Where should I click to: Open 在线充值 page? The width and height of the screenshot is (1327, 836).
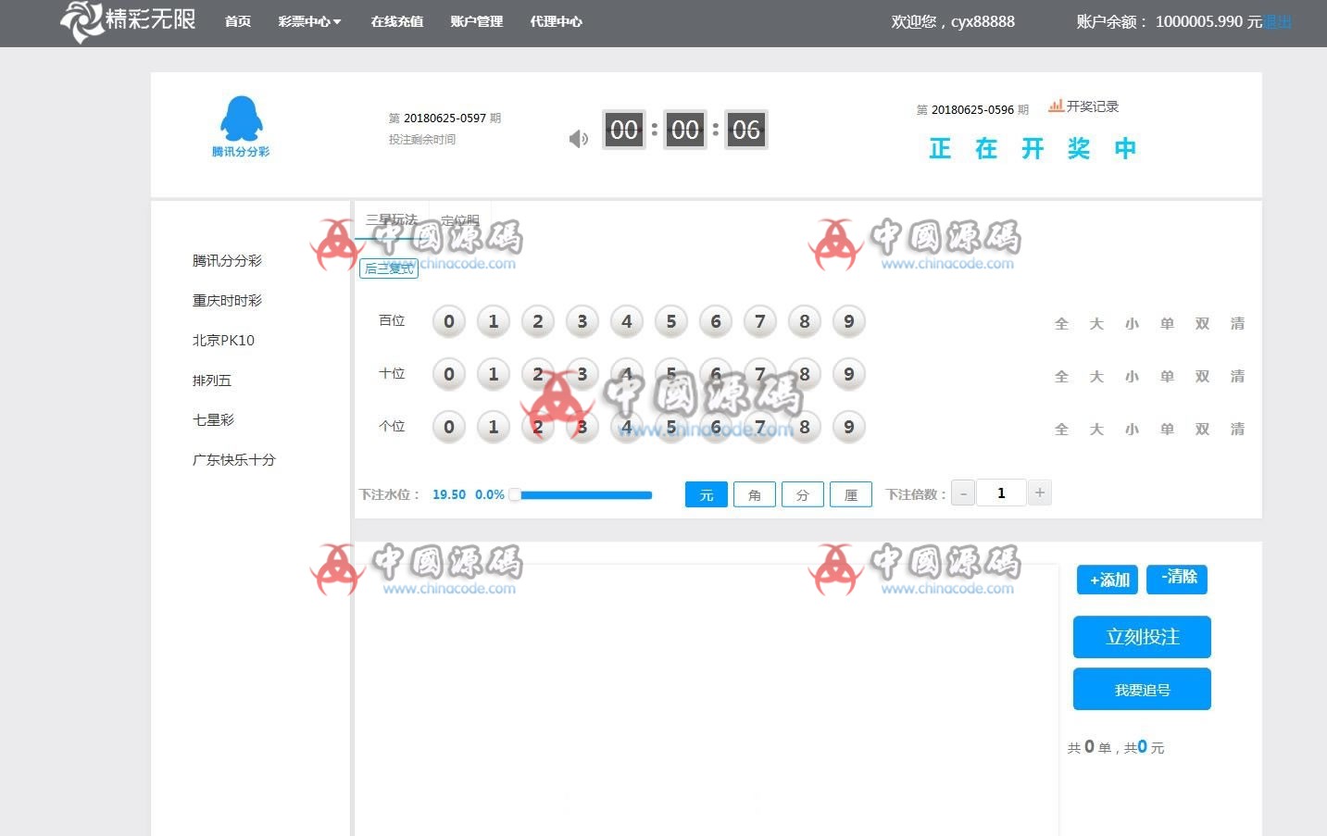397,21
